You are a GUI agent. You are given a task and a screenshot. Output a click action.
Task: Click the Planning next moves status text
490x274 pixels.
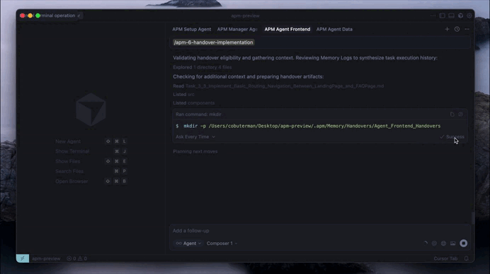click(x=195, y=152)
